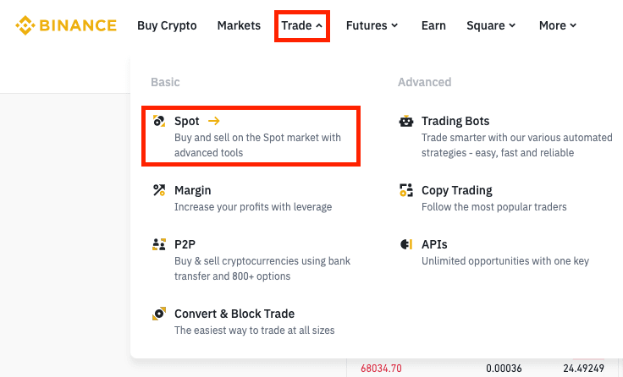
Task: Click the Trading Bots robot icon
Action: (x=406, y=122)
